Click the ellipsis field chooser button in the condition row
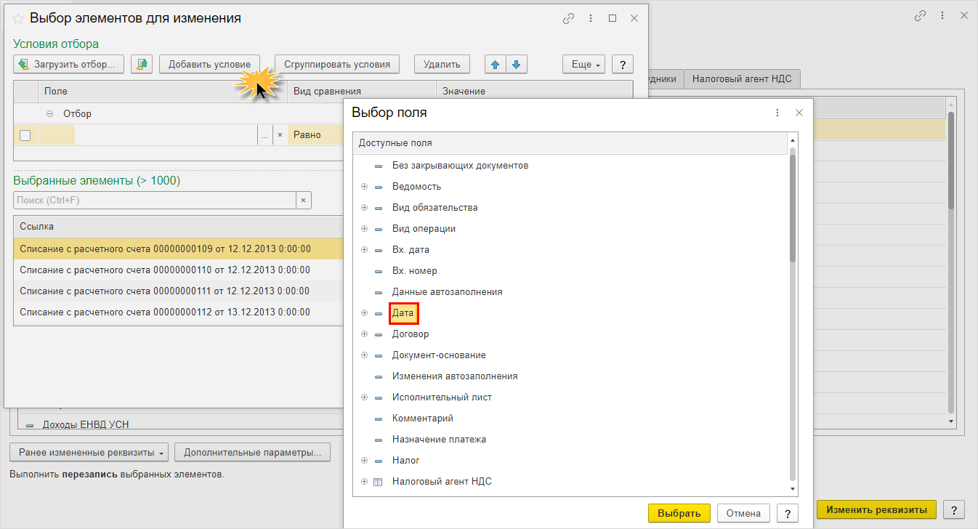The height and width of the screenshot is (529, 978). [264, 135]
